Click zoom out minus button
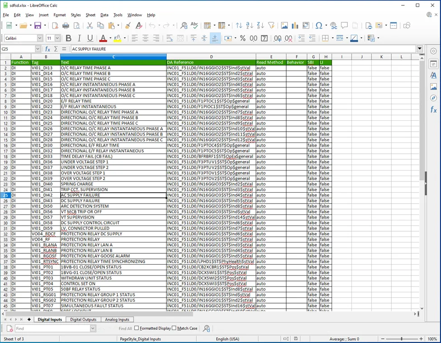Viewport: 441px width, 343px height. [x=383, y=339]
